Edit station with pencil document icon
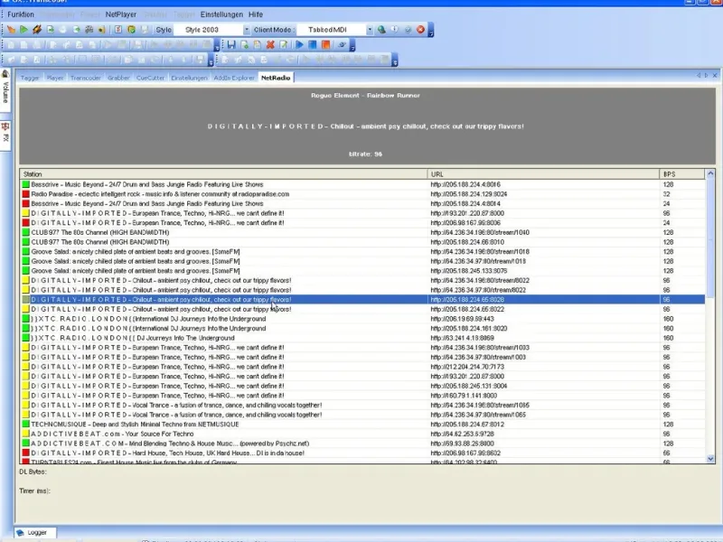 [x=284, y=44]
